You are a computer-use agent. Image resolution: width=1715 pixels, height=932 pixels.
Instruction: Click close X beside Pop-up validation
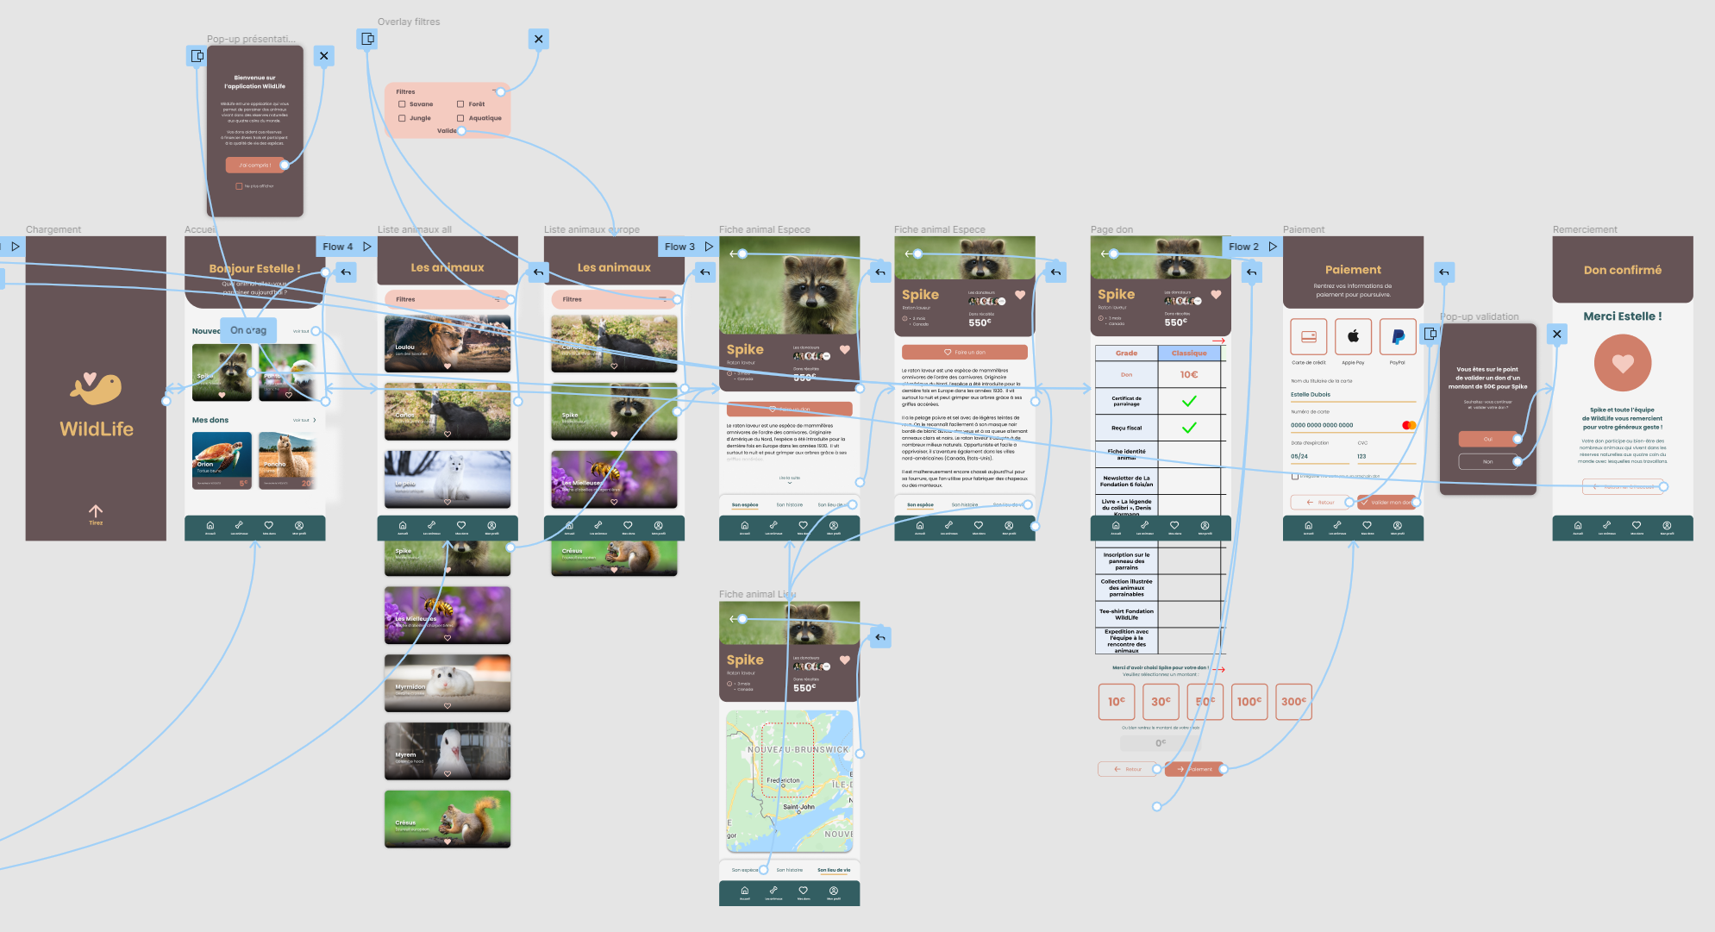pyautogui.click(x=1557, y=334)
